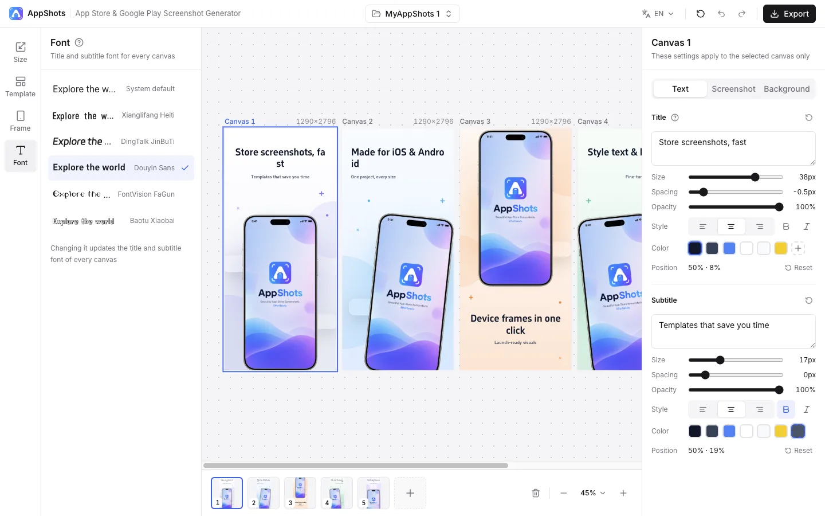Choose the FontVision FaGun font

(121, 194)
